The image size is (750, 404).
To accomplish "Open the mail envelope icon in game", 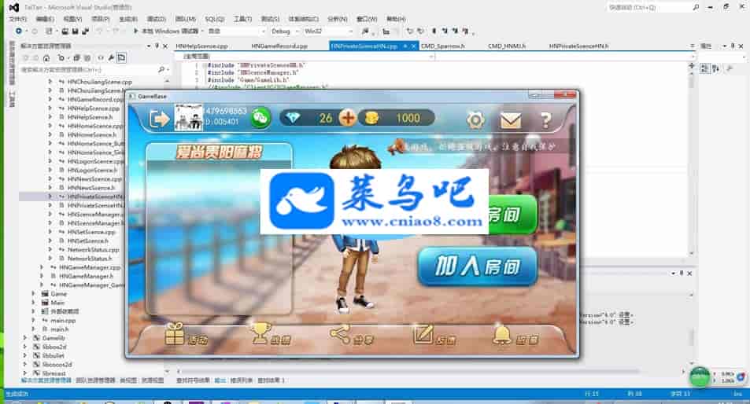I will tap(511, 119).
